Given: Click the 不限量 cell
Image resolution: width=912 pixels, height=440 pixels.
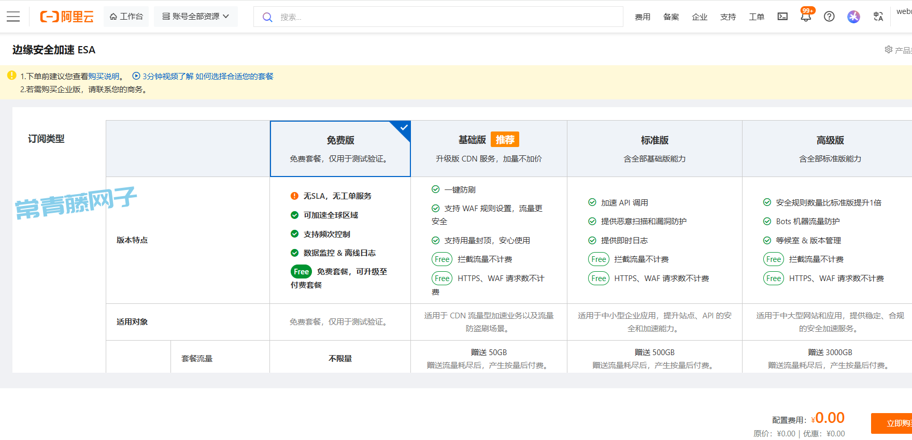Looking at the screenshot, I should (x=340, y=358).
